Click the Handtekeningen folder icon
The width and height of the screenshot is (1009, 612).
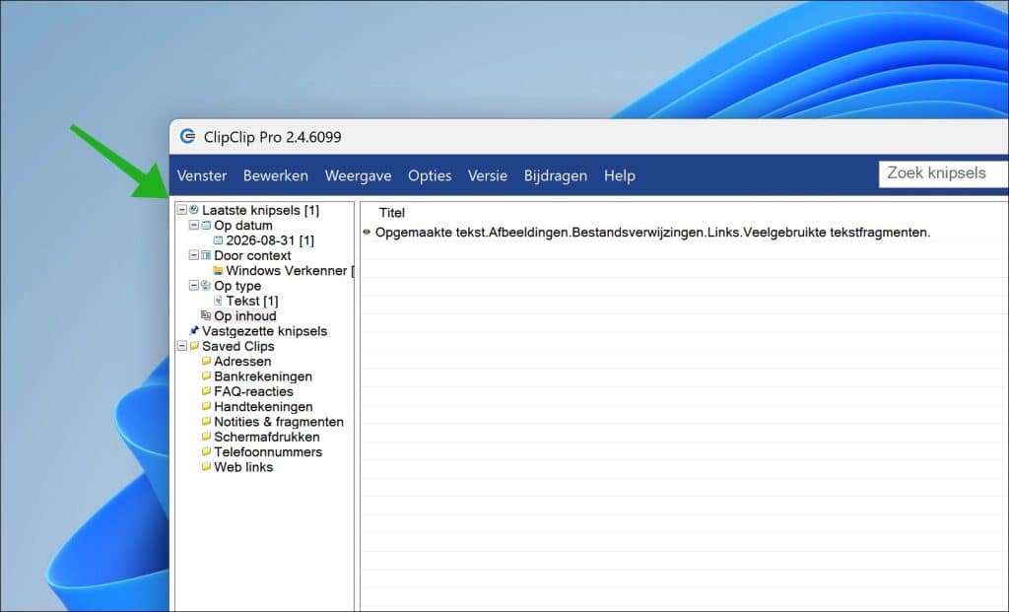click(206, 406)
